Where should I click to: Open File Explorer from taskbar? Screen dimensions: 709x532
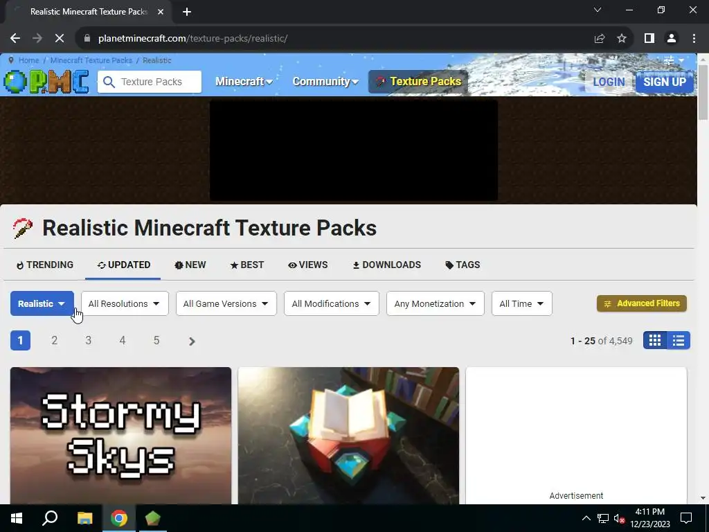pos(84,518)
